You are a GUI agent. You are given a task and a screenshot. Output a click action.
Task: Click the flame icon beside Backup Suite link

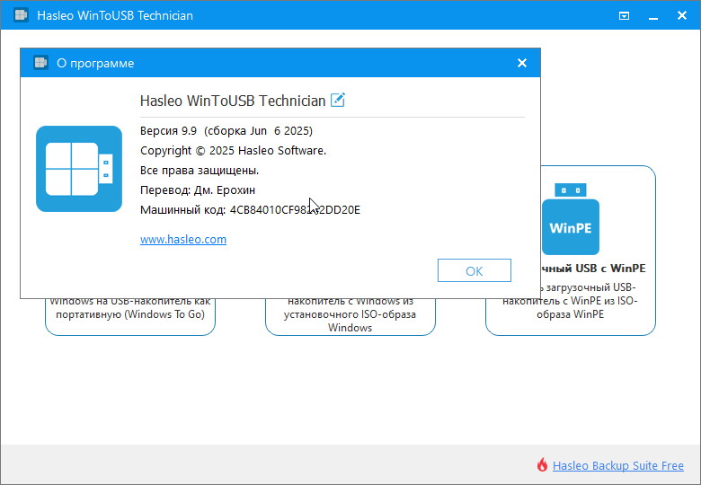point(542,465)
